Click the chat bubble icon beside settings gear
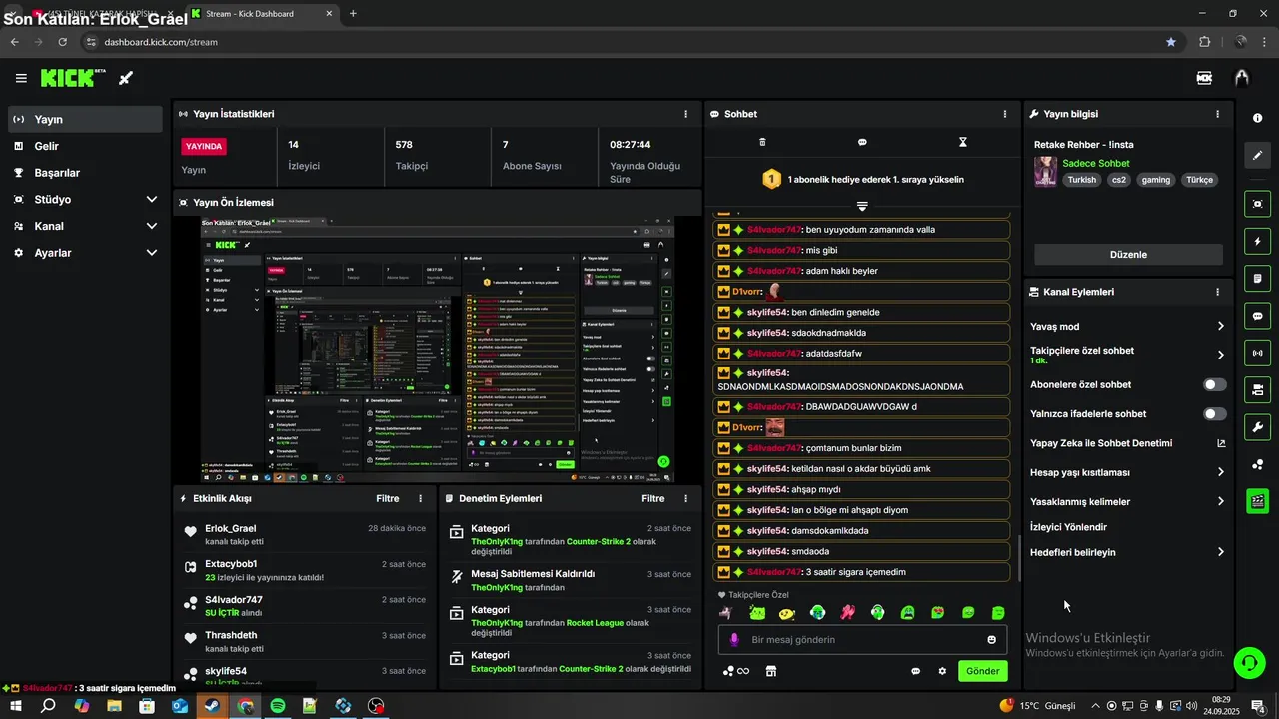The height and width of the screenshot is (719, 1279). coord(915,671)
